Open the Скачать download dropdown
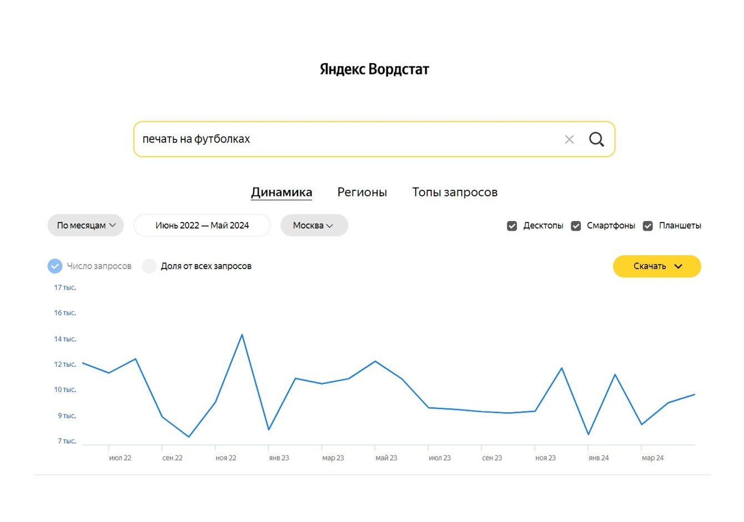Image resolution: width=744 pixels, height=522 pixels. coord(657,266)
